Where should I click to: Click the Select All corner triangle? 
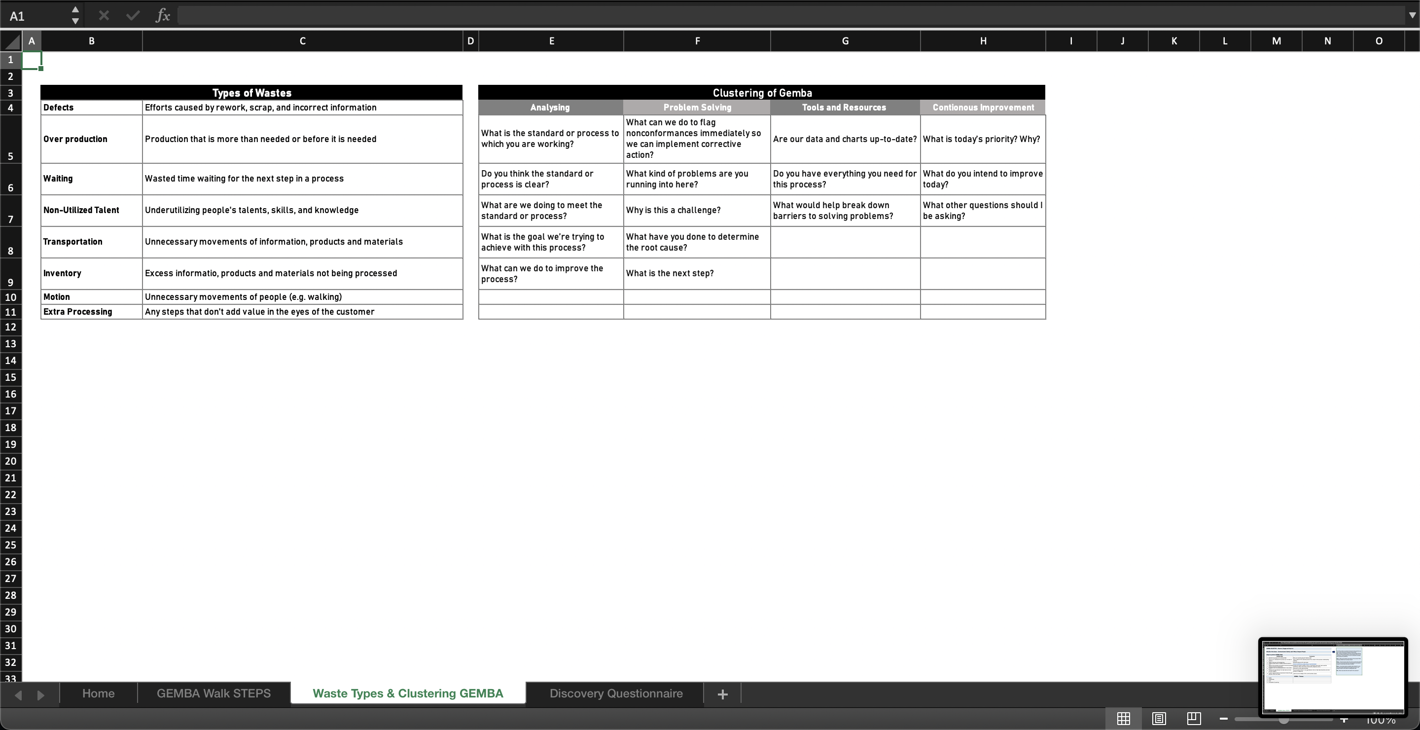pyautogui.click(x=11, y=41)
